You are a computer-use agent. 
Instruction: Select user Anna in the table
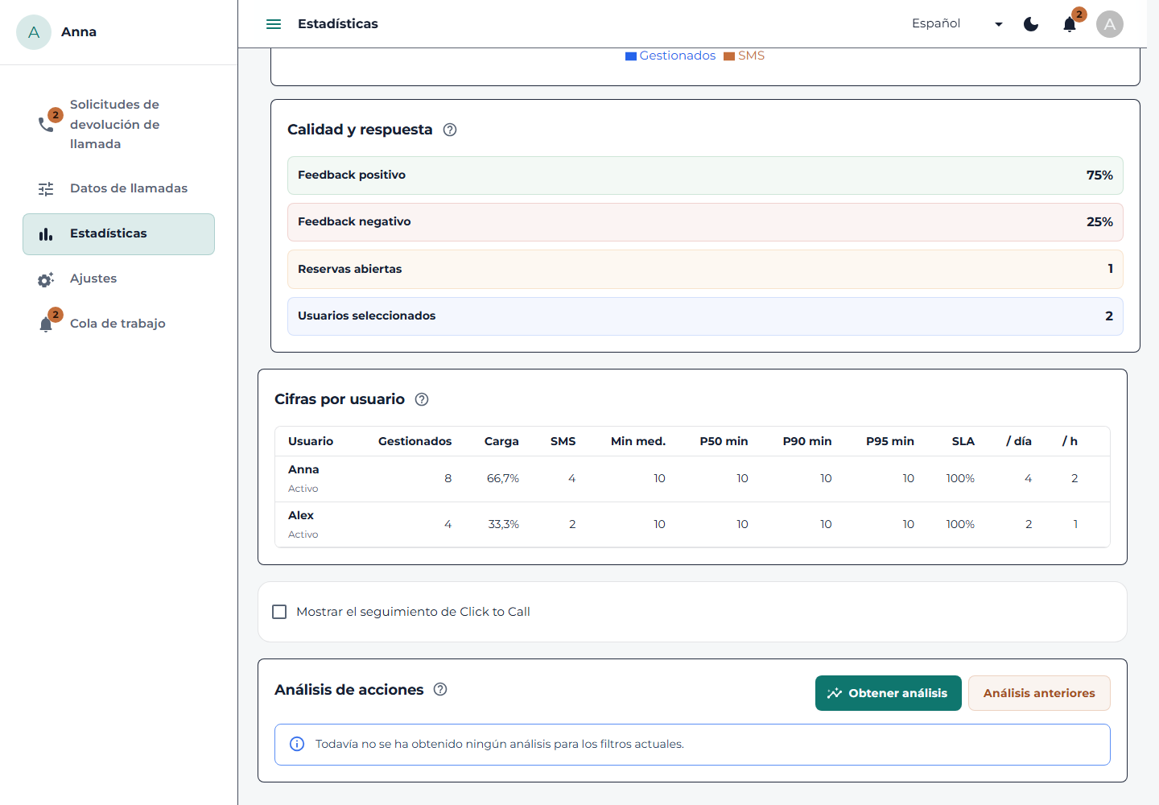pos(303,469)
